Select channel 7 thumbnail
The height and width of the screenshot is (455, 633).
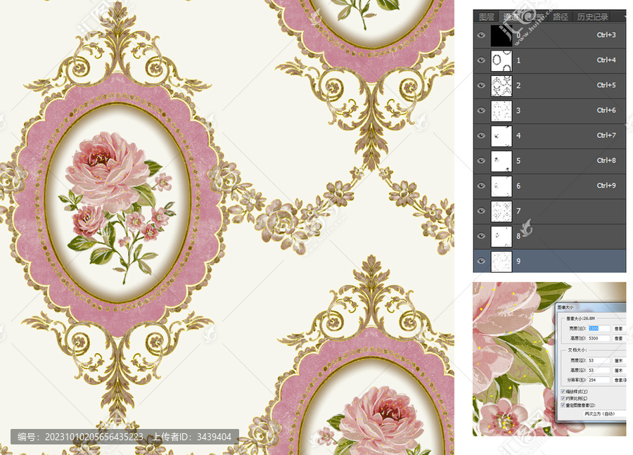click(x=501, y=211)
